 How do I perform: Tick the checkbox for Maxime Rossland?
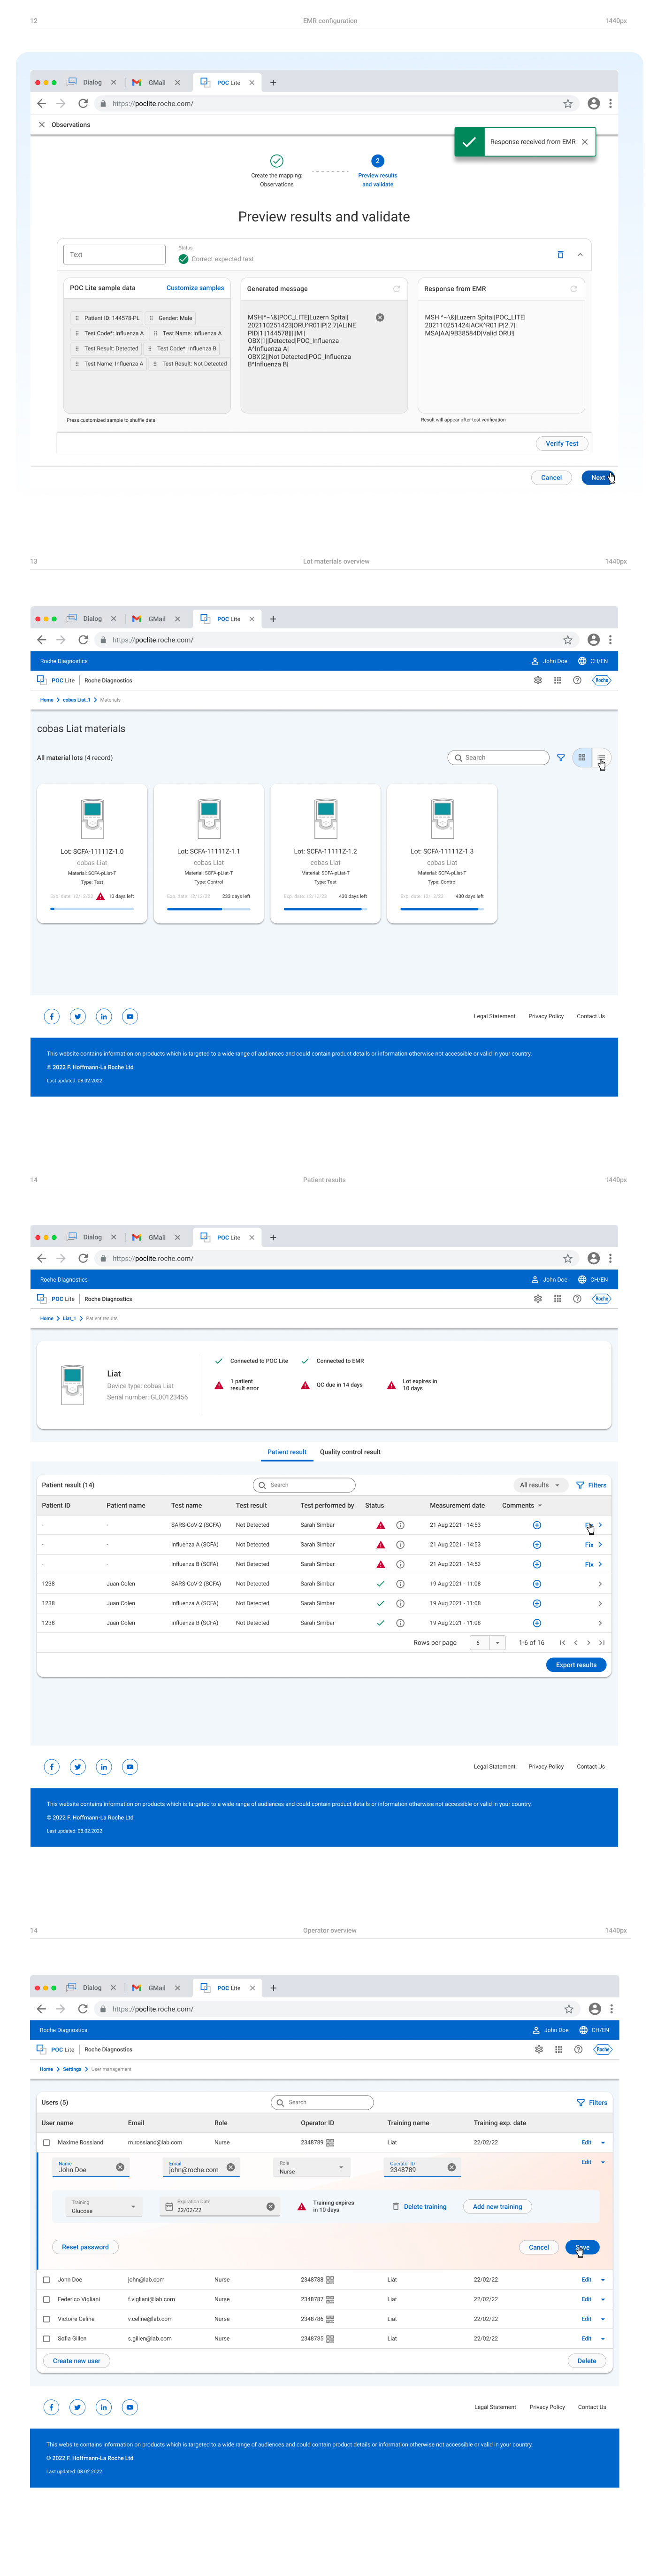(47, 2142)
